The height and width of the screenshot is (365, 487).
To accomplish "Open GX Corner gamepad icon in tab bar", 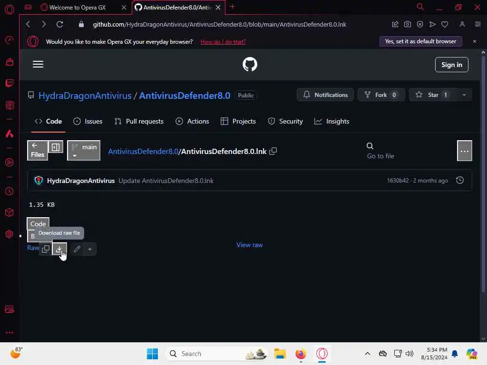I will (x=28, y=7).
